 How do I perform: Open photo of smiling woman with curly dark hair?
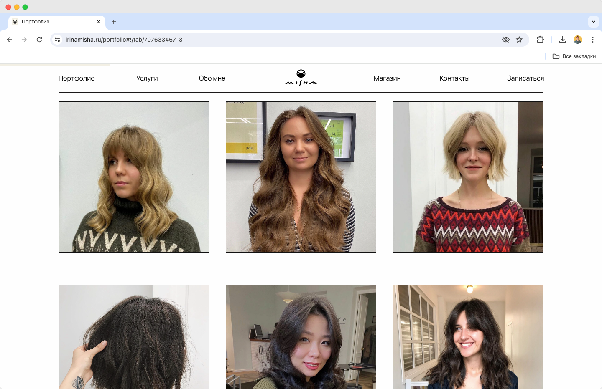(x=468, y=337)
